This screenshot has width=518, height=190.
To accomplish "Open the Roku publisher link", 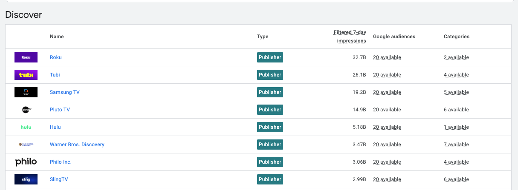I will click(x=56, y=57).
